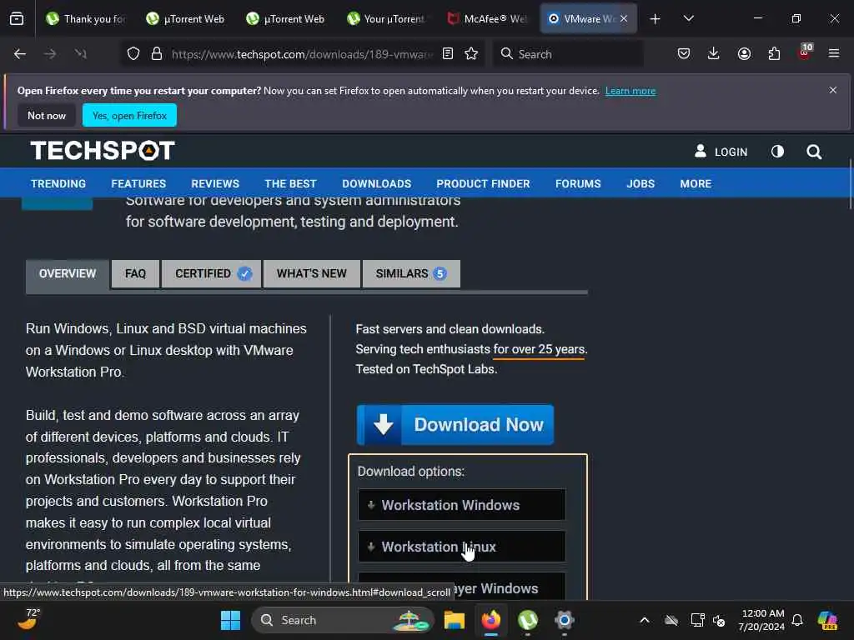Click Not now on Firefox prompt
The width and height of the screenshot is (854, 640).
(47, 115)
